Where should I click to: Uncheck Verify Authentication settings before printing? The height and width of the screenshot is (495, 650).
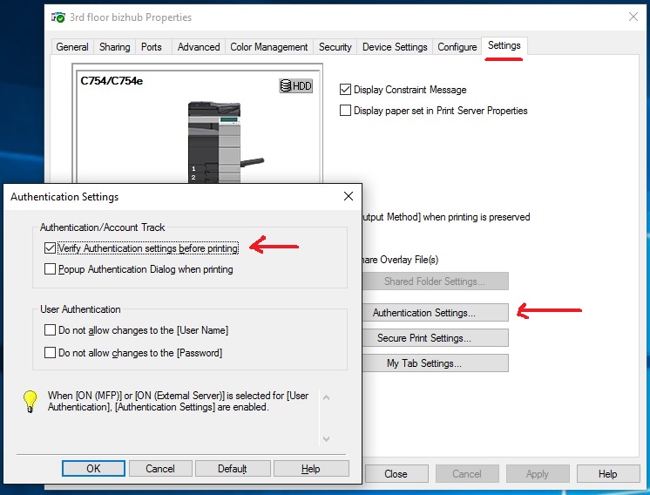pos(51,248)
